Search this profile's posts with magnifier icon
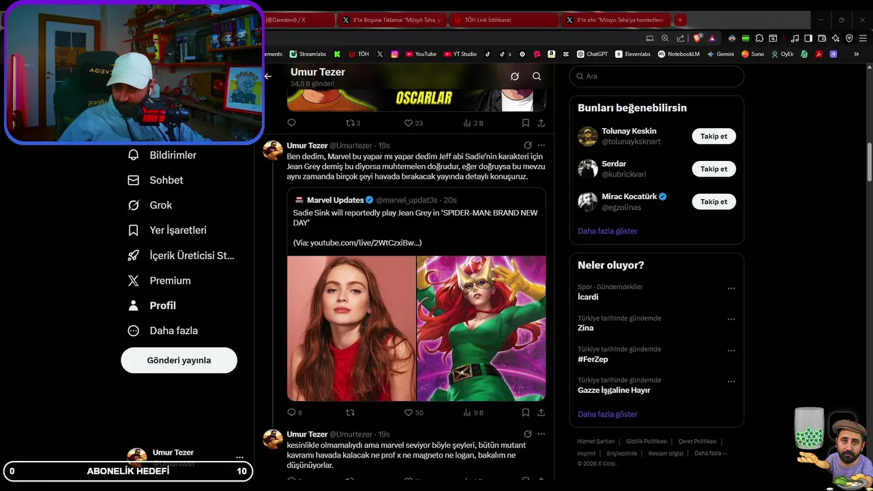This screenshot has height=491, width=873. pyautogui.click(x=537, y=76)
